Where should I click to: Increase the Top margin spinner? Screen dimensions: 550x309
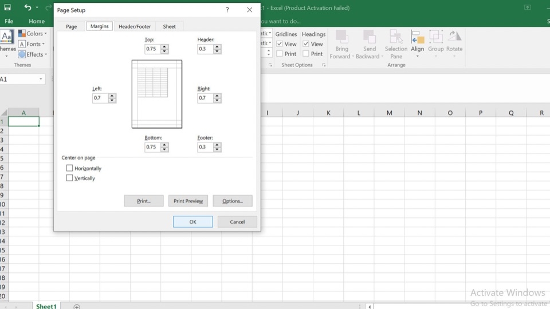(x=164, y=46)
